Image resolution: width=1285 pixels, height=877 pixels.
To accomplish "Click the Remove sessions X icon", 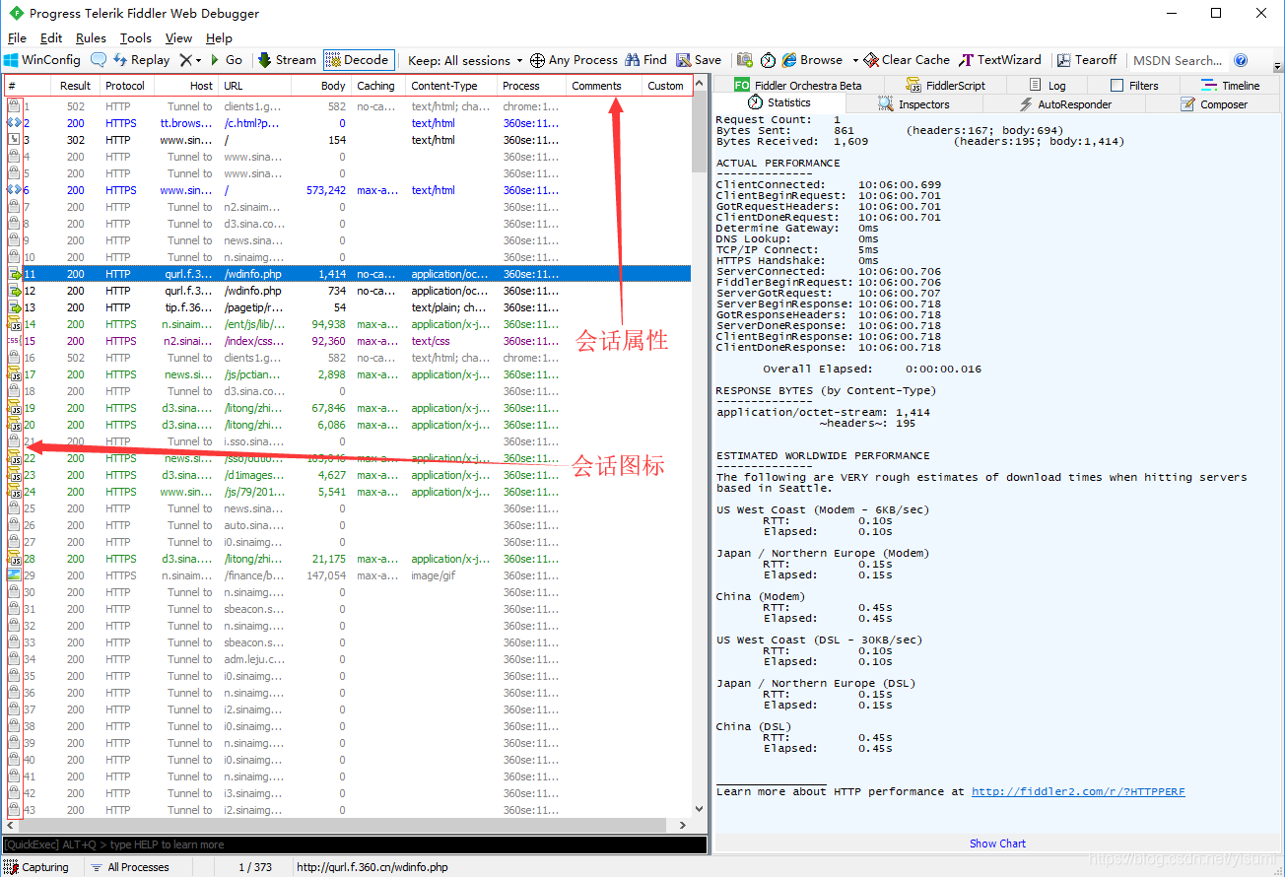I will pos(185,60).
